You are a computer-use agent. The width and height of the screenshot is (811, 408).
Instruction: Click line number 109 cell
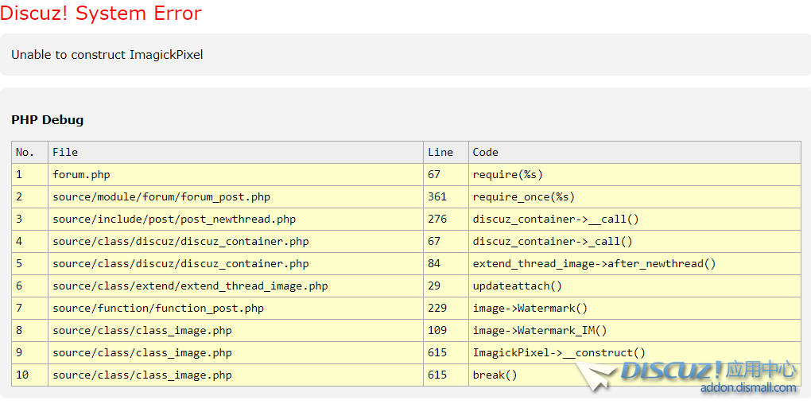(x=446, y=330)
